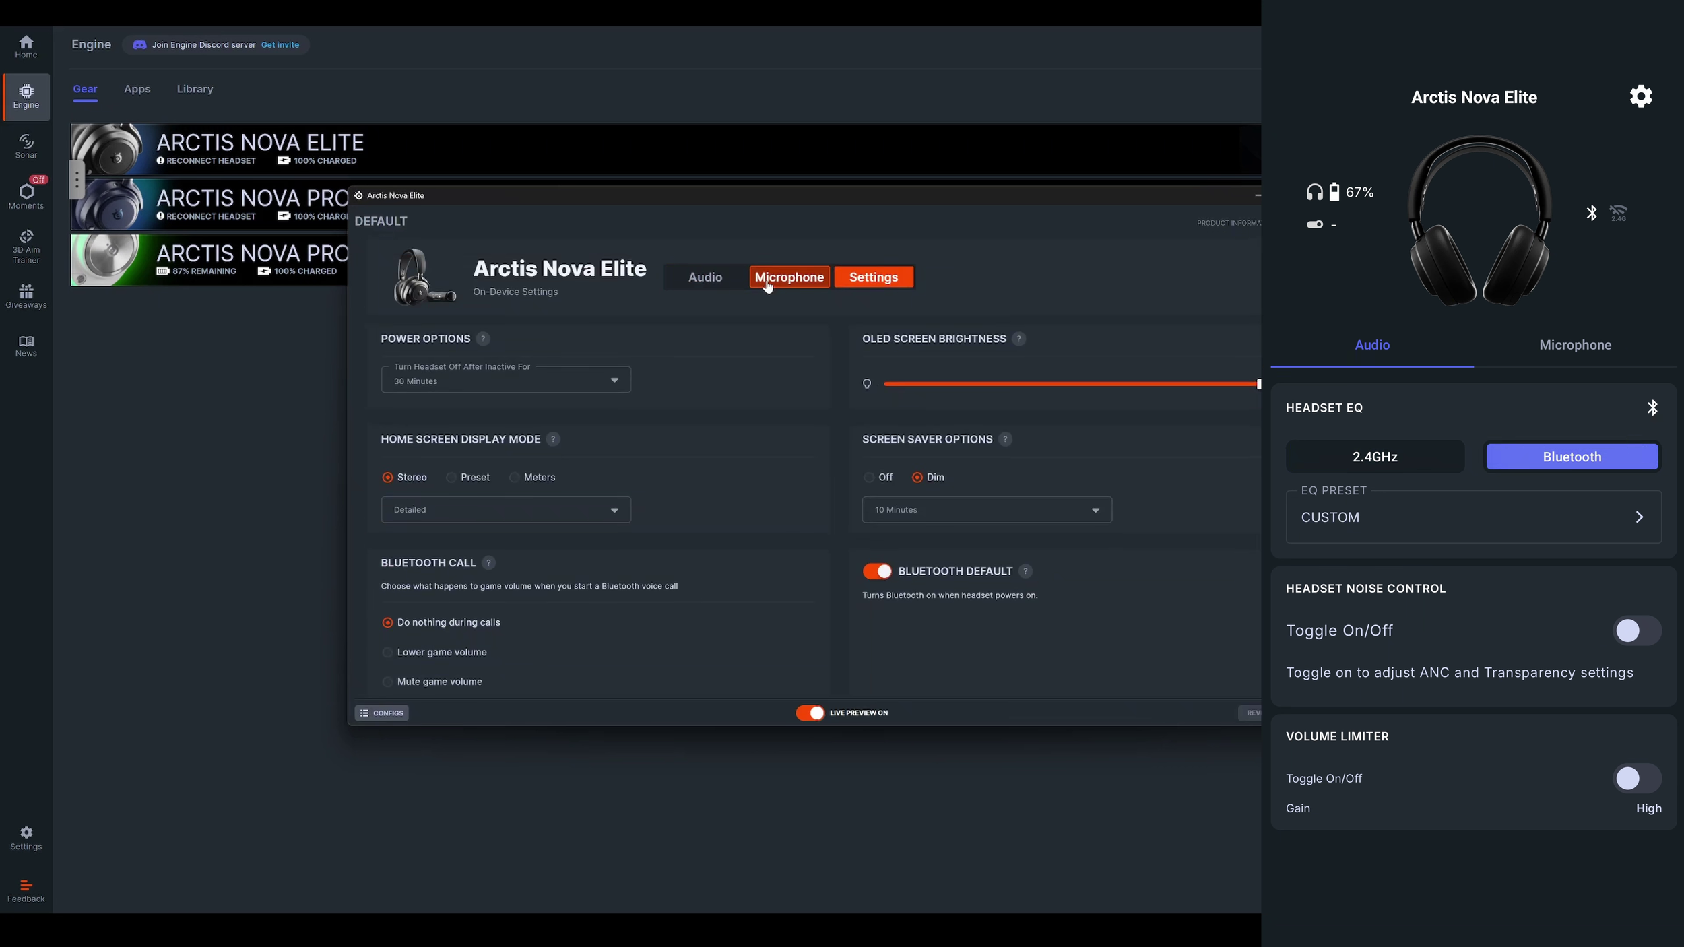This screenshot has width=1684, height=947.
Task: Launch the 3D Aim Trainer icon
Action: (x=26, y=247)
